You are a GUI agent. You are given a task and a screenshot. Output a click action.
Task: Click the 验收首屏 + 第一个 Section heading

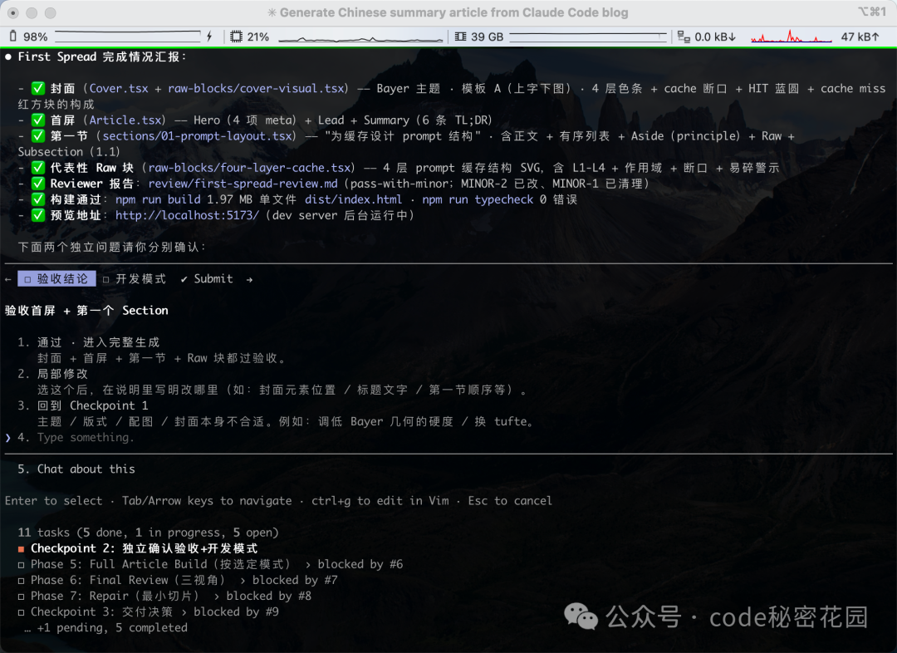[86, 311]
